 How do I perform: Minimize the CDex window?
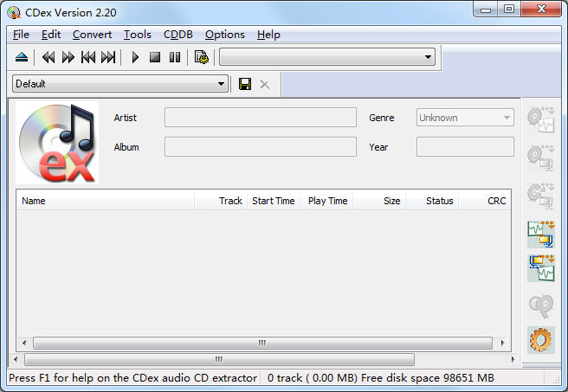click(x=486, y=10)
